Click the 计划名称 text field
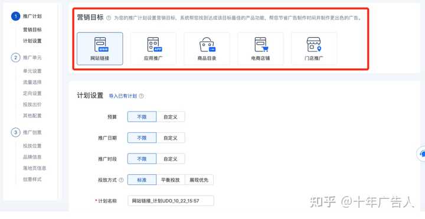 pyautogui.click(x=171, y=201)
